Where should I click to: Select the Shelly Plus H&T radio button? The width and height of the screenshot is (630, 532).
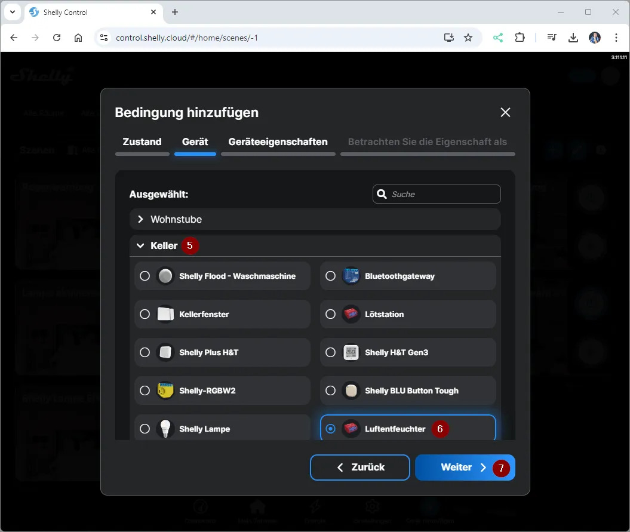(145, 352)
